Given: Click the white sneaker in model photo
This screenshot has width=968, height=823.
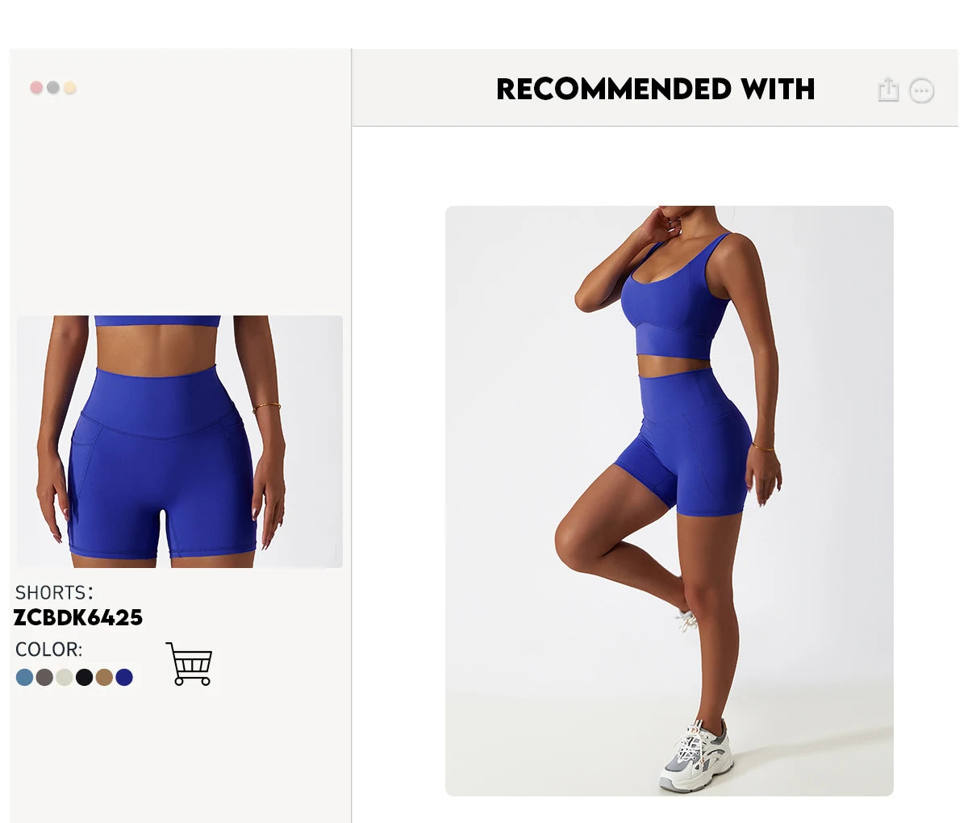Looking at the screenshot, I should click(697, 757).
